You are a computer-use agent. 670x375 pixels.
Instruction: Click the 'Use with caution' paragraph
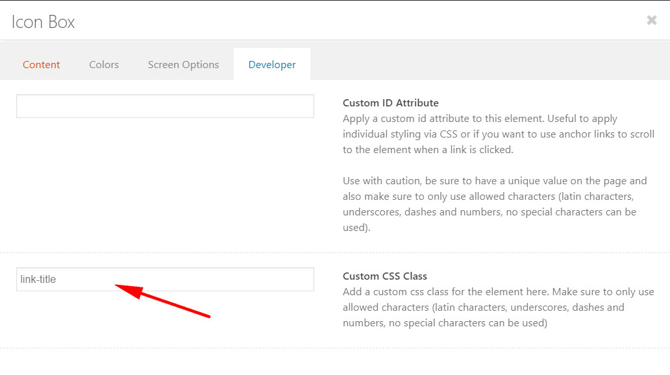click(495, 204)
